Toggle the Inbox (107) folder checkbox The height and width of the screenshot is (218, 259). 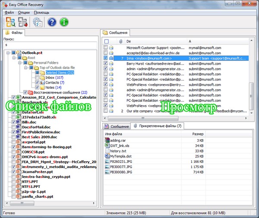pos(37,78)
